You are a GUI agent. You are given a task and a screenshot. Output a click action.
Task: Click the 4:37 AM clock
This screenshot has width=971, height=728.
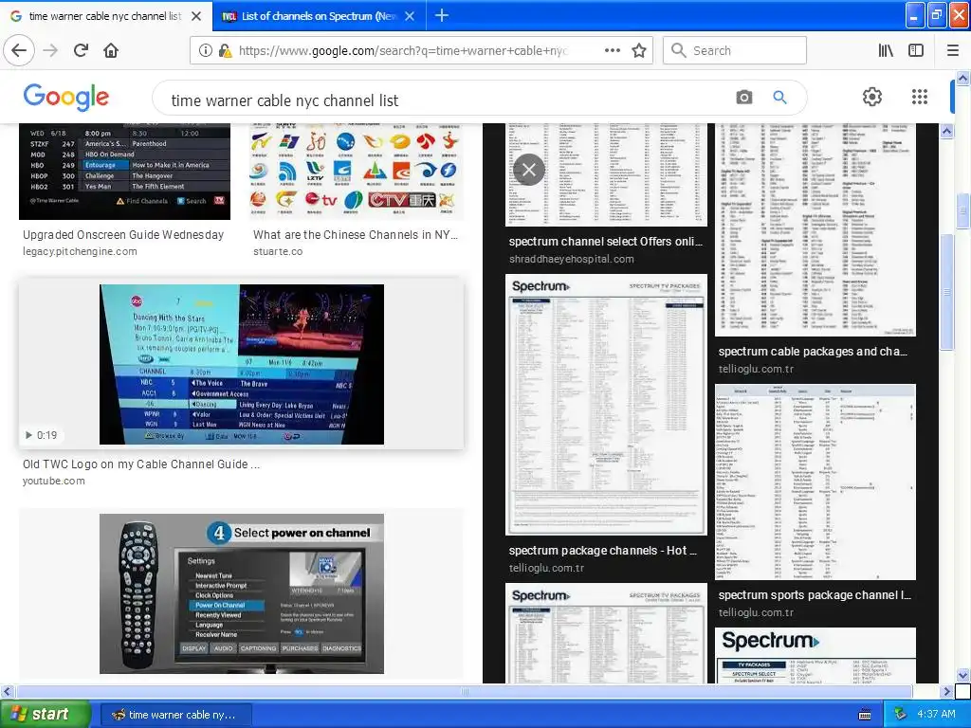[936, 715]
